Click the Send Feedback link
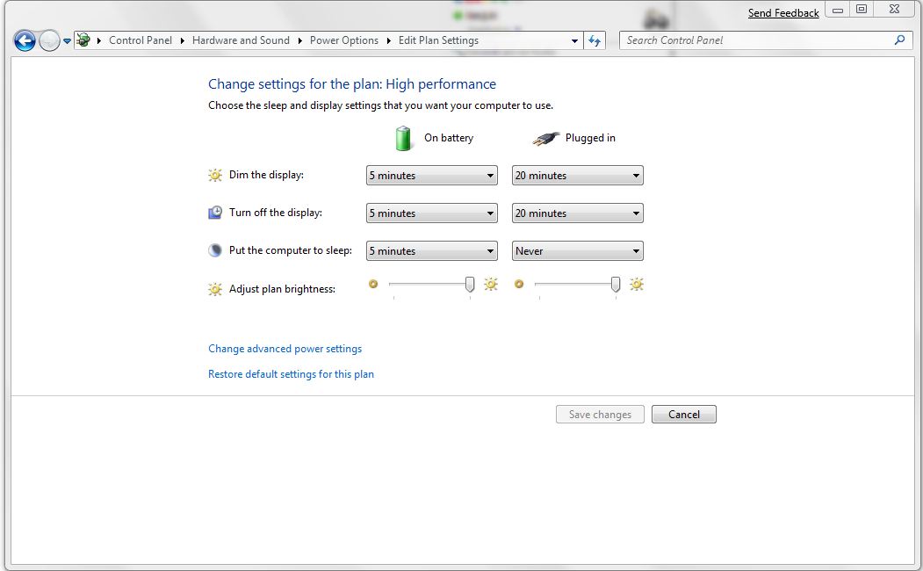The width and height of the screenshot is (923, 571). click(783, 13)
